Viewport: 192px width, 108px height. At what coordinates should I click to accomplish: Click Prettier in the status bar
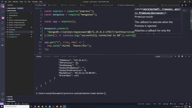point(181,104)
